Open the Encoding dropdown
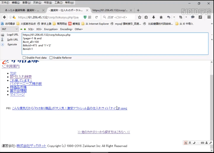This screenshot has width=214, height=153. tap(66, 29)
